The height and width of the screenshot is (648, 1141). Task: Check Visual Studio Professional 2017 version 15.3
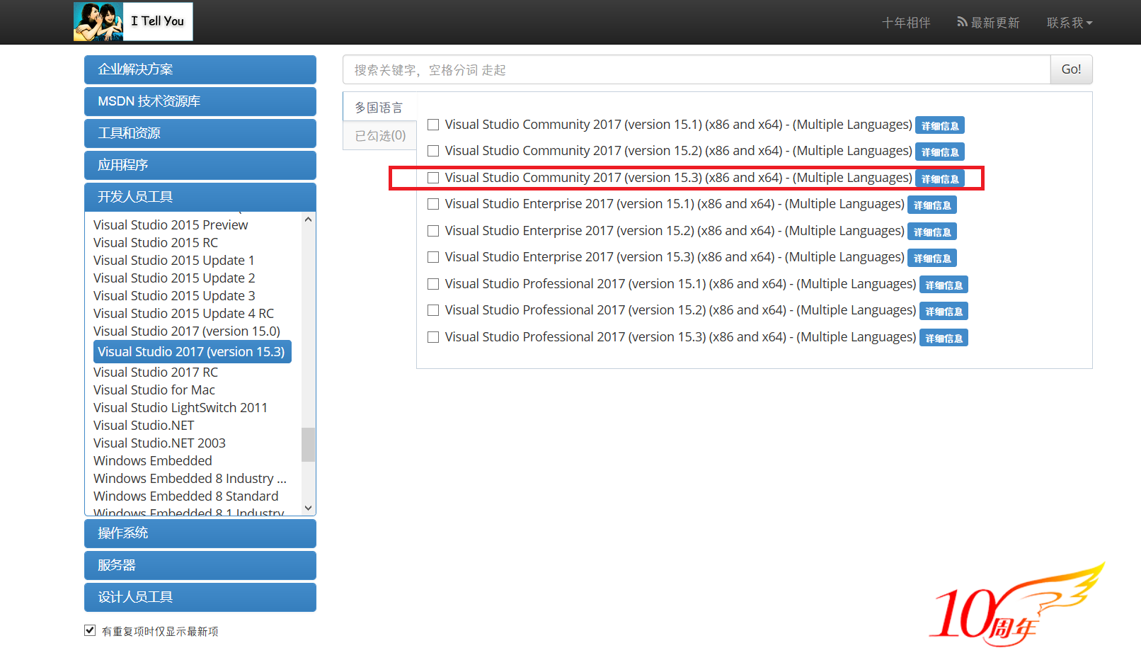pyautogui.click(x=433, y=337)
